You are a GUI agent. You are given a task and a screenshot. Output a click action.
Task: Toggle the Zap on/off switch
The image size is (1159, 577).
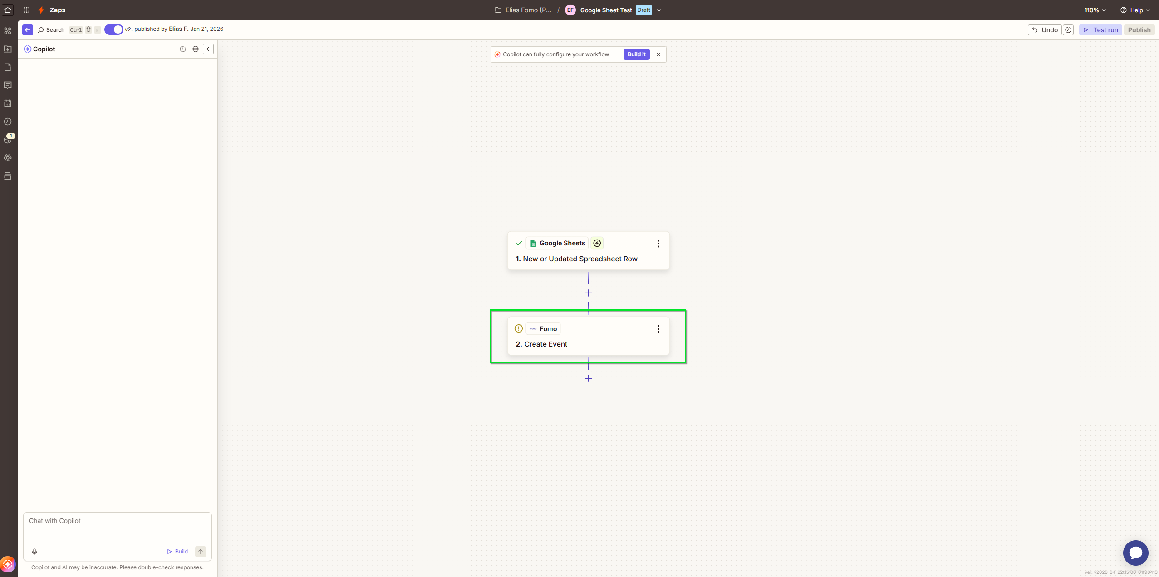point(113,29)
